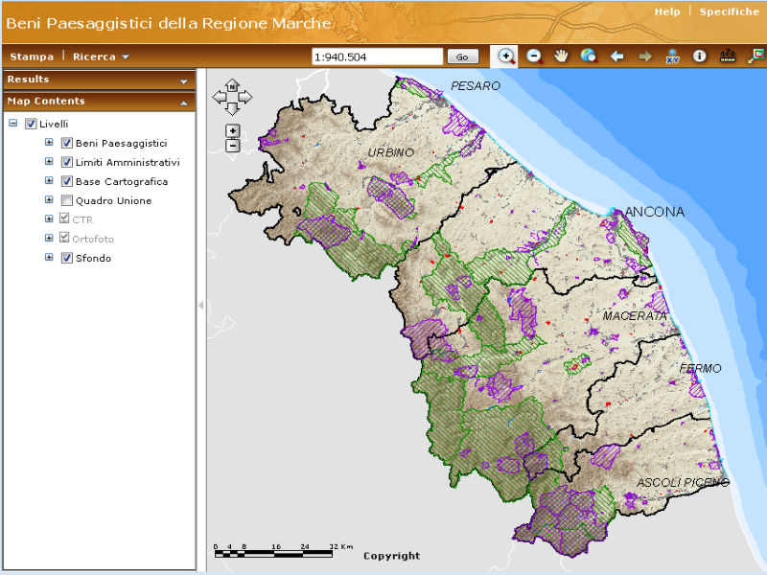Open the Help link
This screenshot has height=575, width=767.
click(x=667, y=11)
